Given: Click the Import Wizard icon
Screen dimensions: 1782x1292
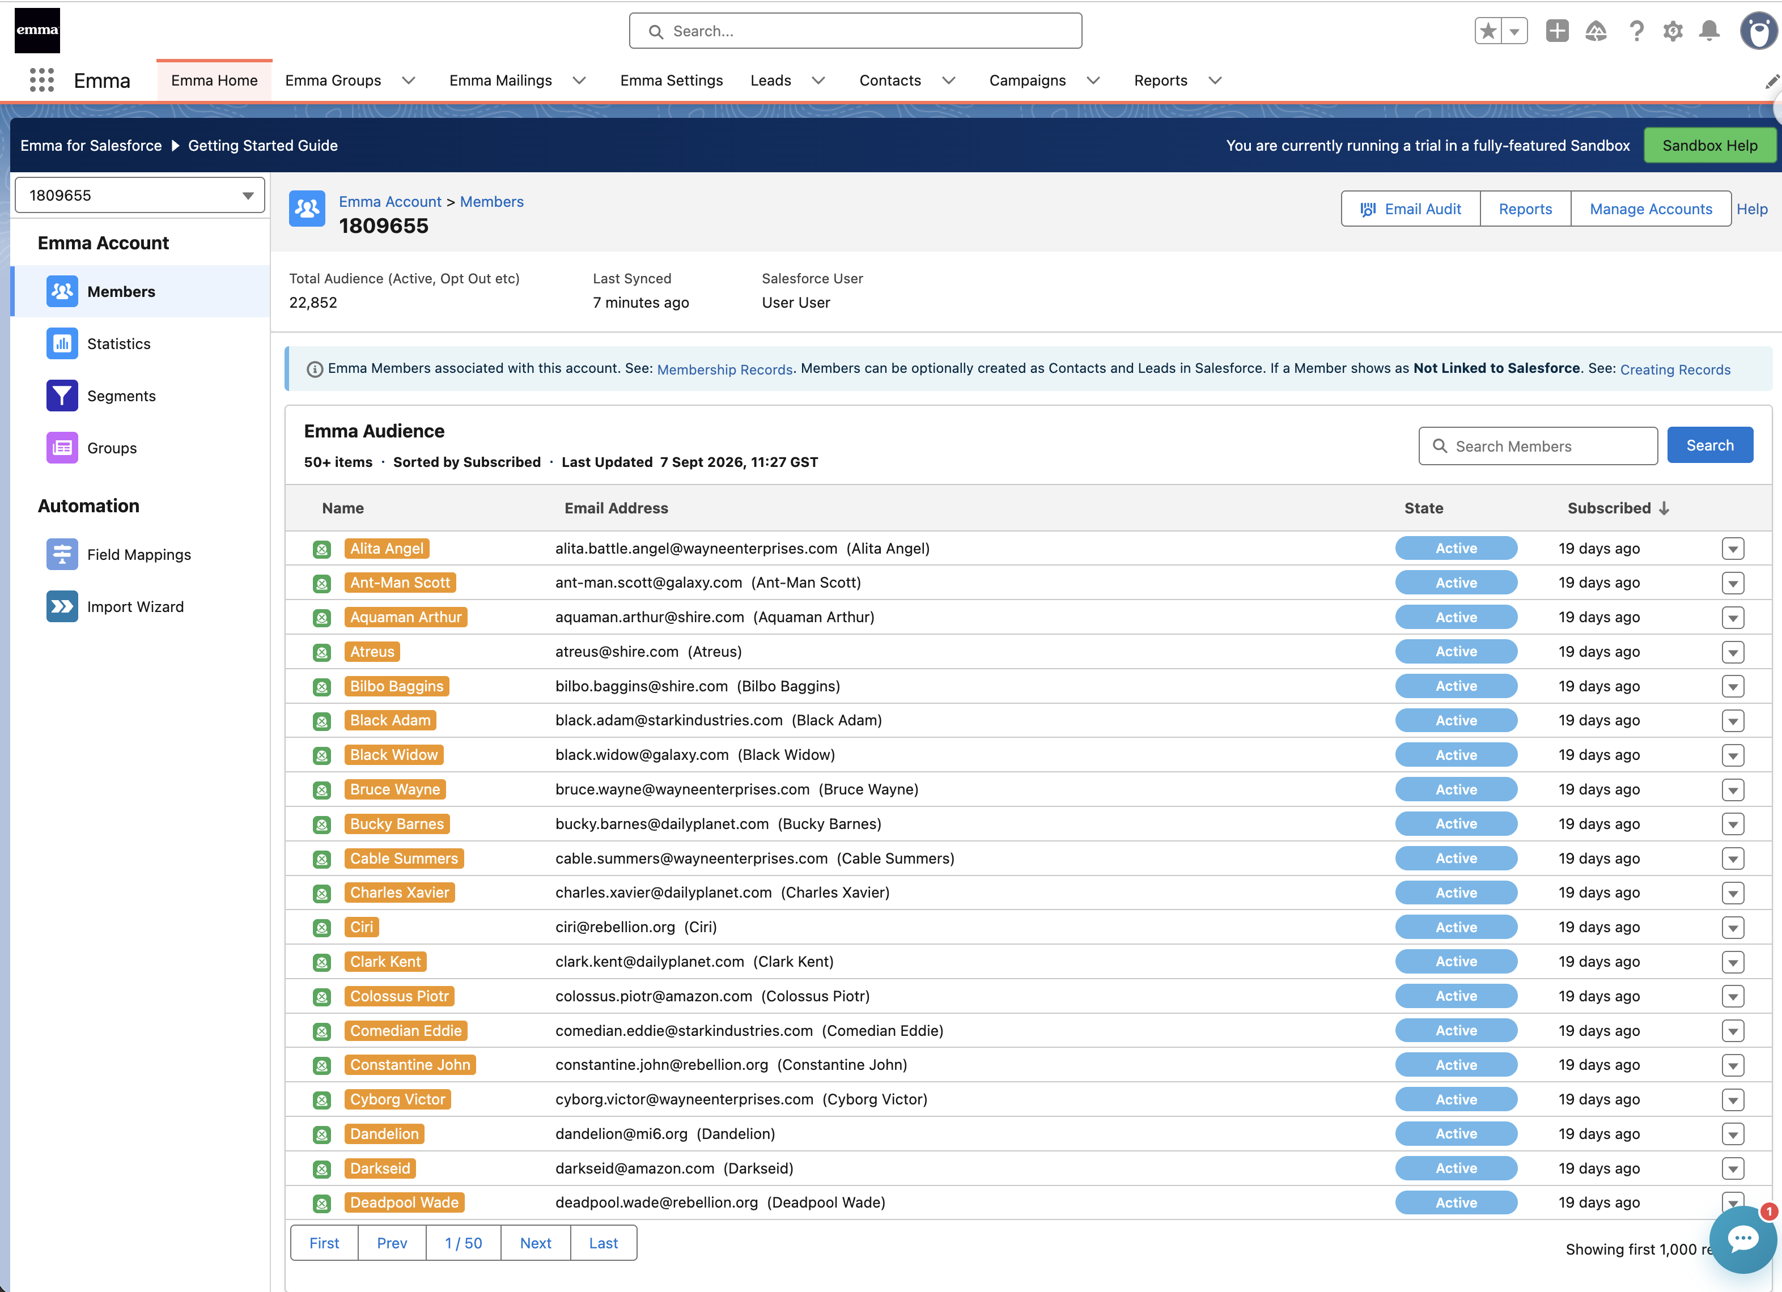Looking at the screenshot, I should click(x=62, y=606).
